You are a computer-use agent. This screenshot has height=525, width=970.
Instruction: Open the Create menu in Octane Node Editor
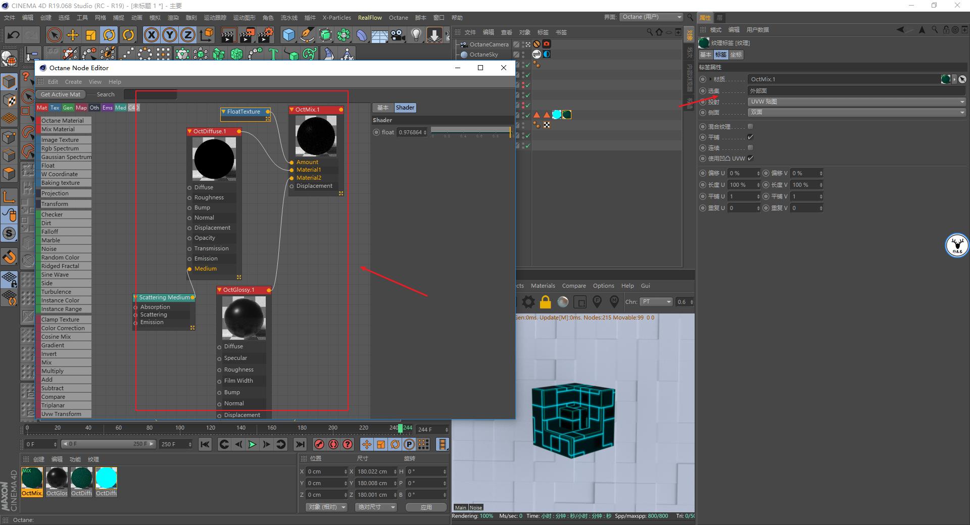(73, 81)
